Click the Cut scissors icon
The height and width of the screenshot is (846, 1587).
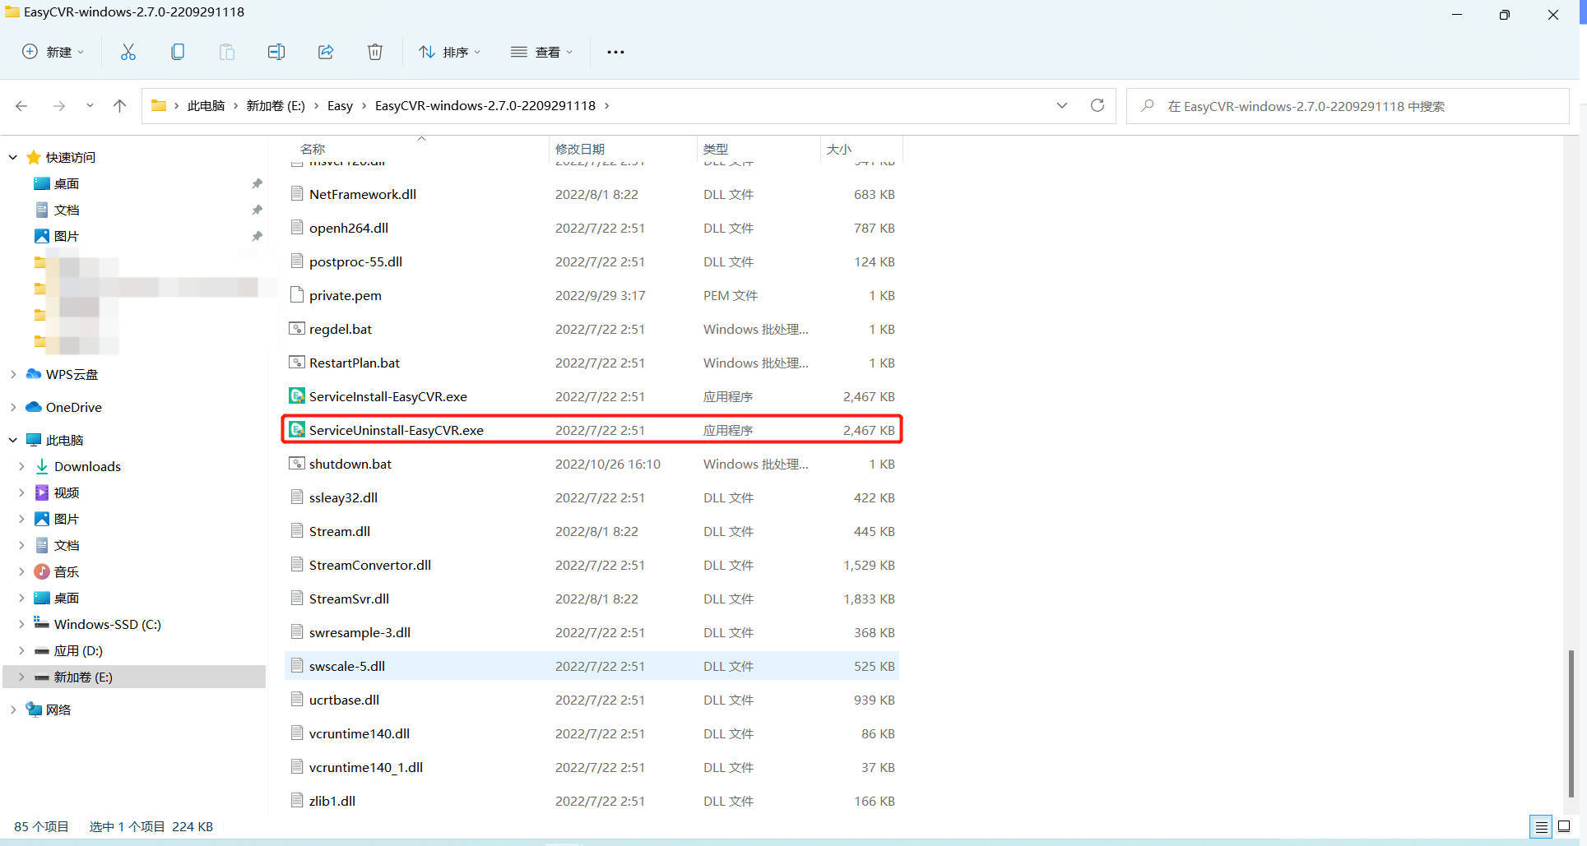[x=128, y=52]
